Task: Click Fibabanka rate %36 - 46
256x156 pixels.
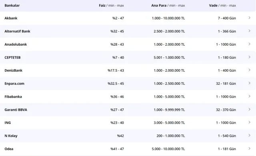Action: point(117,97)
